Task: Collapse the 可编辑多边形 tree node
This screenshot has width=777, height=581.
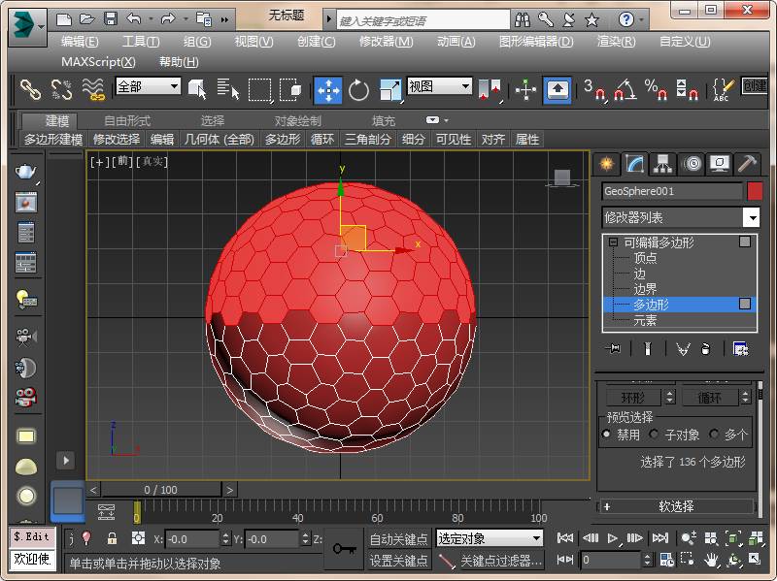Action: (x=613, y=242)
